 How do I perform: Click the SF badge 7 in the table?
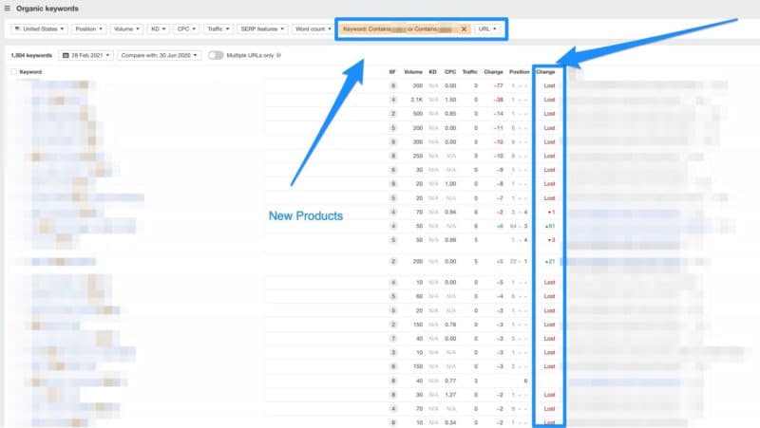tap(393, 339)
